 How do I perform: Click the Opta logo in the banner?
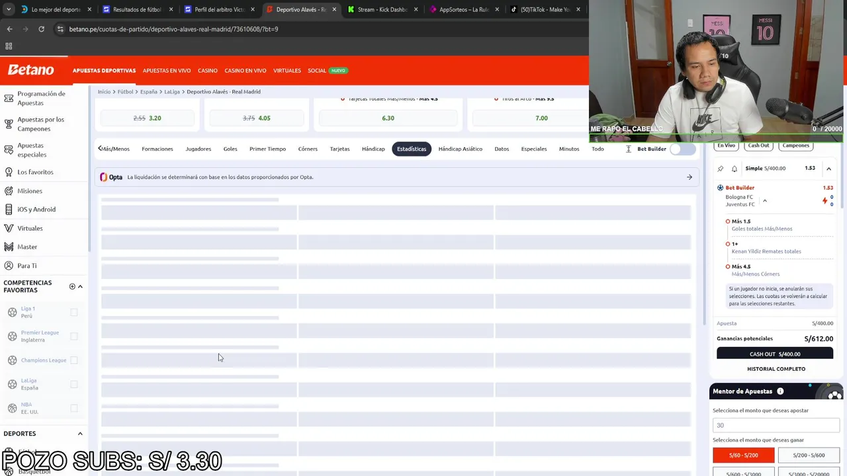point(111,177)
